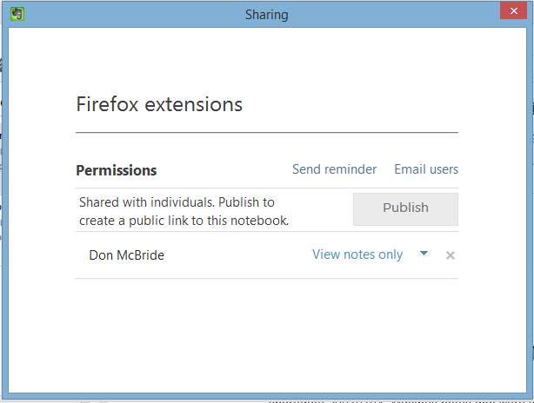Click the line separating Permissions header and description
Screen dimensions: 534x403
click(267, 188)
